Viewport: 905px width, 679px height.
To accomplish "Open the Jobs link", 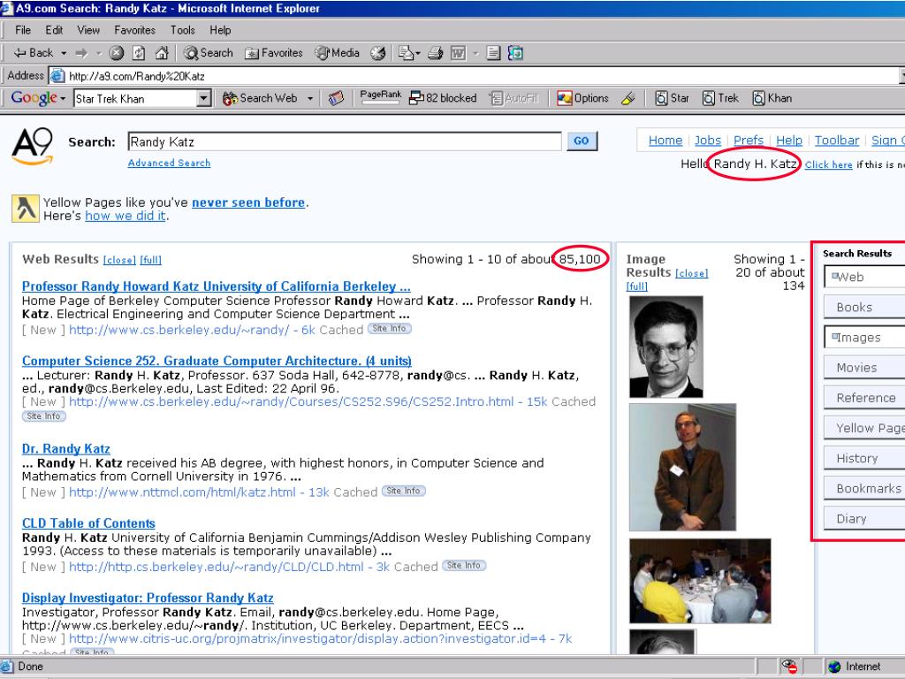I will point(708,140).
